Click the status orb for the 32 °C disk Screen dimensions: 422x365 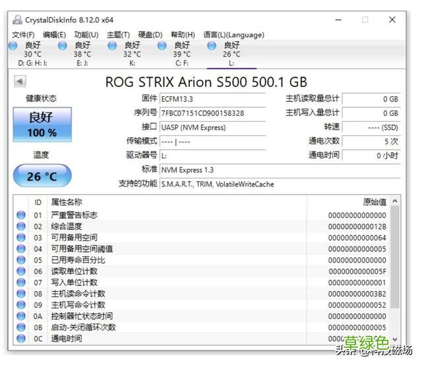(112, 45)
